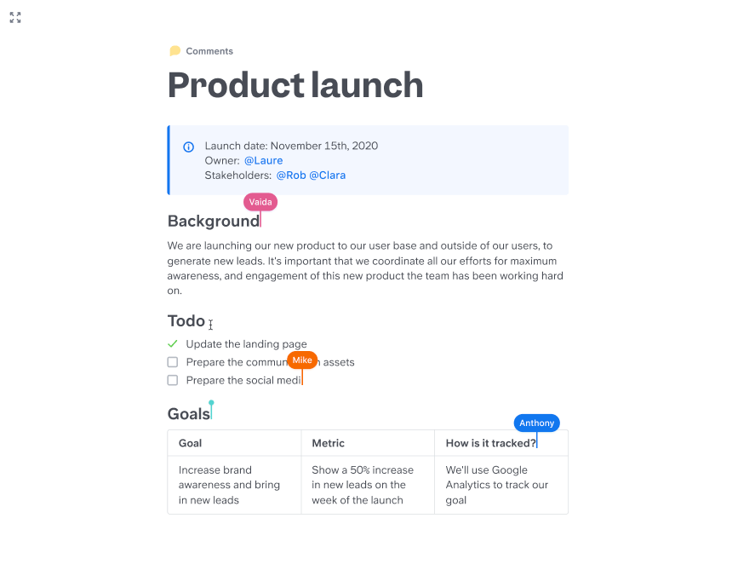This screenshot has width=738, height=570.
Task: Click the fullscreen expand arrows icon
Action: (15, 17)
